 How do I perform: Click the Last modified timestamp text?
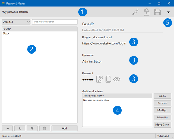tap(103, 30)
